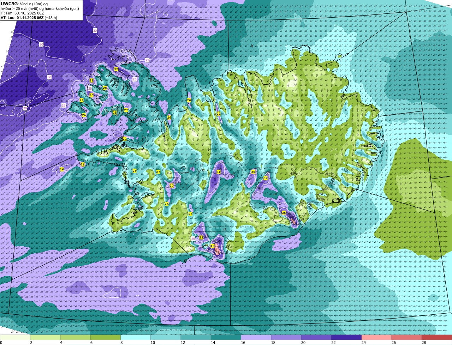Pick the dark red swatch above 28
452x345 pixels.
[437, 337]
